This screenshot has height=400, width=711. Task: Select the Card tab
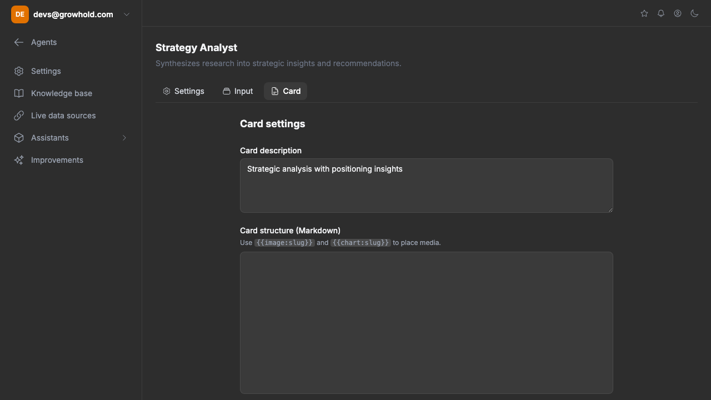[286, 91]
